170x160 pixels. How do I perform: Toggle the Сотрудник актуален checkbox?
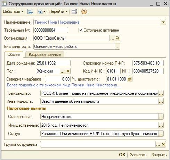click(81, 30)
